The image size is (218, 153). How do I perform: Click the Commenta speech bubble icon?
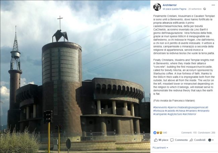point(172,140)
